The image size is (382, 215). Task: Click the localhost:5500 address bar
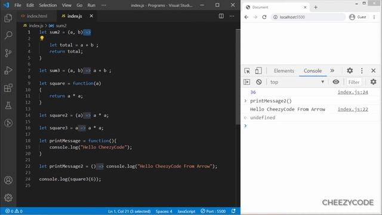pos(308,17)
